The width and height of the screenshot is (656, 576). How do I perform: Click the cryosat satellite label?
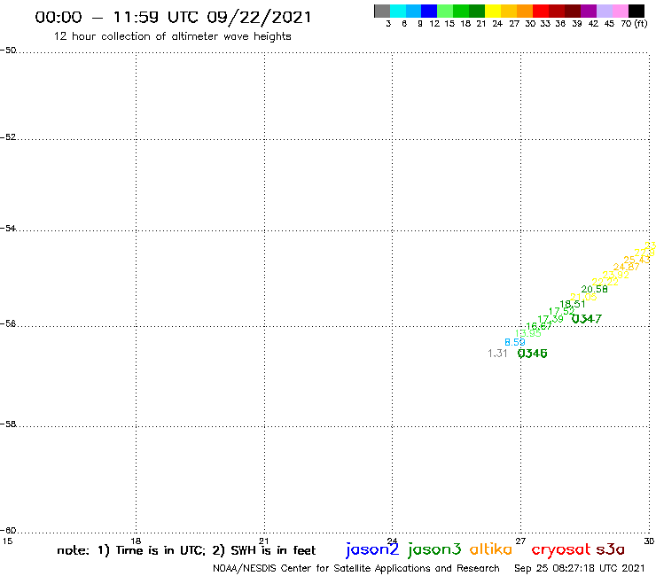[561, 550]
